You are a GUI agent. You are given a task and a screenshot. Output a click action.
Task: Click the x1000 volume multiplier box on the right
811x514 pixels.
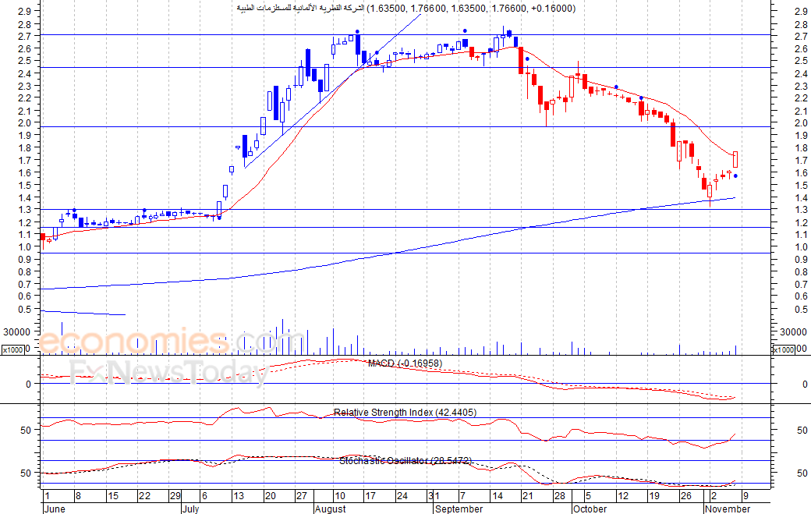coord(783,349)
